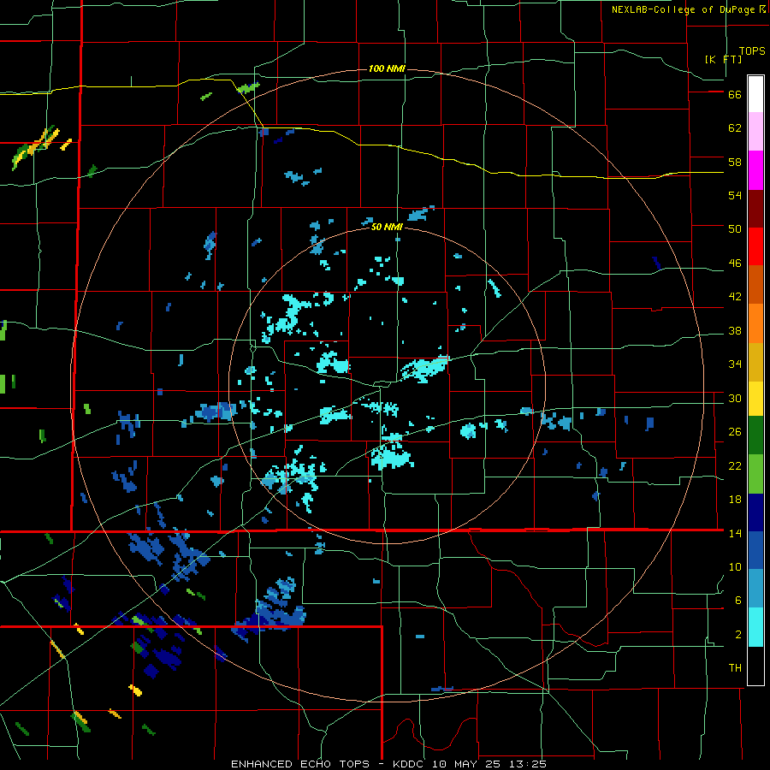Select the navy blue legend swatch
770x770 pixels.
click(755, 512)
